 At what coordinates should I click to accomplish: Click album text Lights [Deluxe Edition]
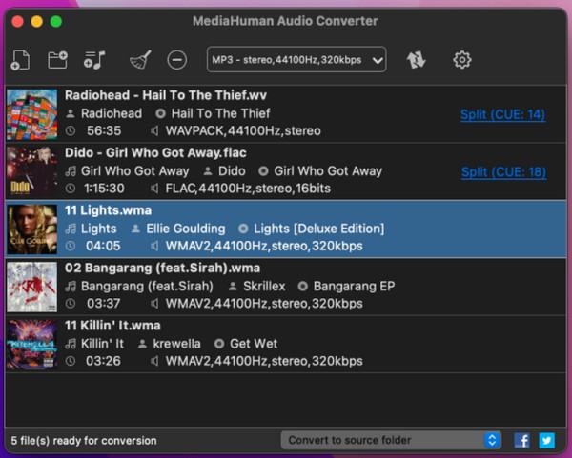318,229
